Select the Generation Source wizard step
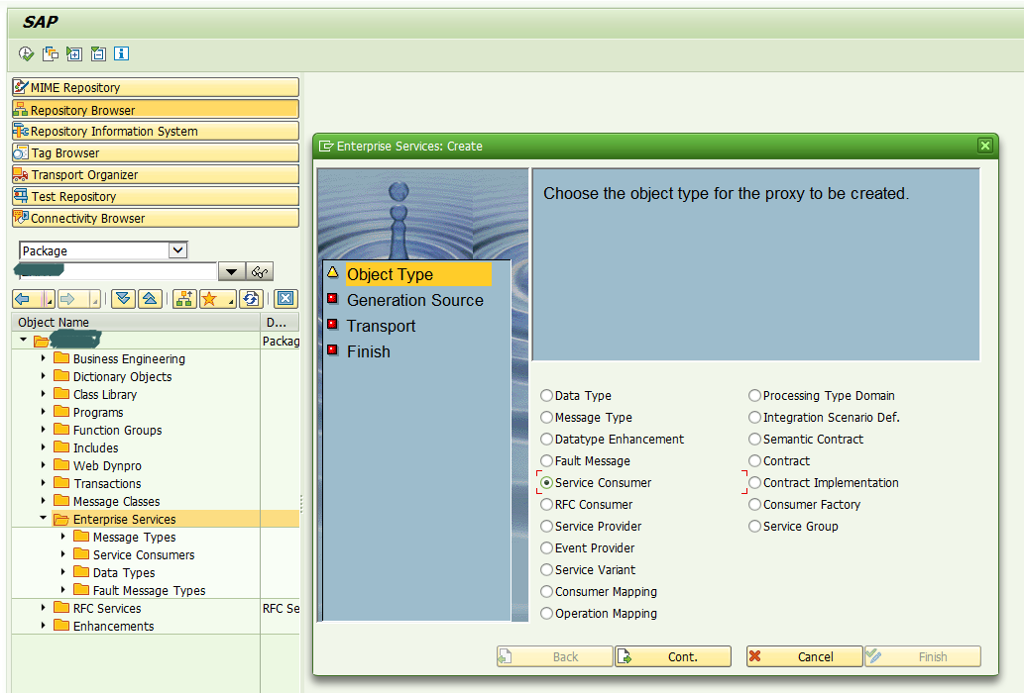 414,300
